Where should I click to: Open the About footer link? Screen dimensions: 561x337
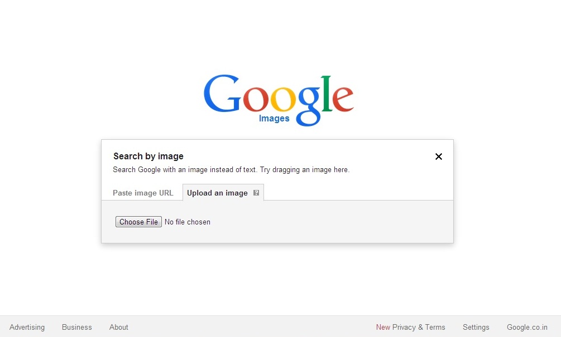click(x=119, y=327)
